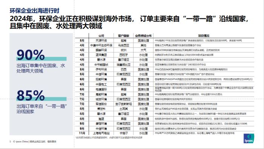Click the 天源环保 company cell

click(101, 41)
